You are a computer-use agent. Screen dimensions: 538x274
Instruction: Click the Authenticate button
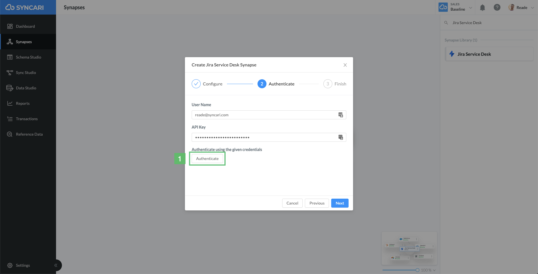(207, 159)
